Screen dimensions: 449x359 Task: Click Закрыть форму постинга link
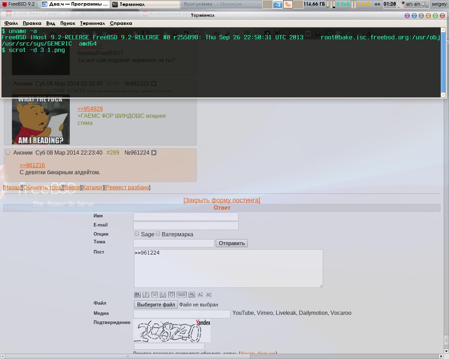(x=222, y=200)
